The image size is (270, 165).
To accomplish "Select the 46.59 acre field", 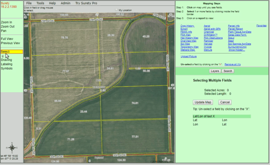I will (x=57, y=101).
